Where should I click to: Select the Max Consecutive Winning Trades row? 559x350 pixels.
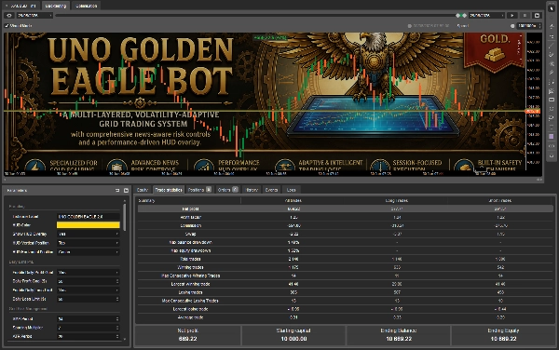coord(345,276)
